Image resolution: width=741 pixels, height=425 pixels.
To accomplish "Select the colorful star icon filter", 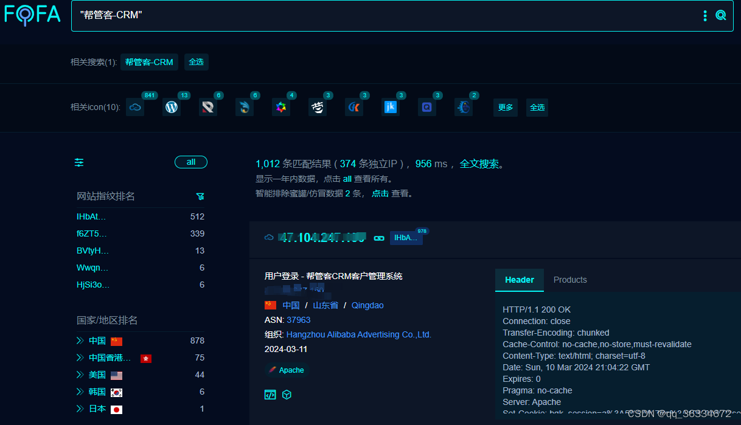I will [281, 107].
